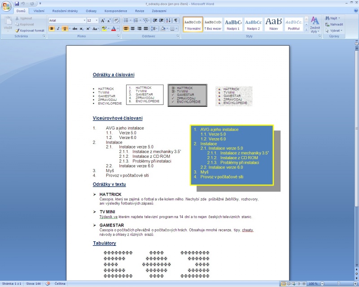Apply the Název style
359x287 pixels.
click(273, 24)
